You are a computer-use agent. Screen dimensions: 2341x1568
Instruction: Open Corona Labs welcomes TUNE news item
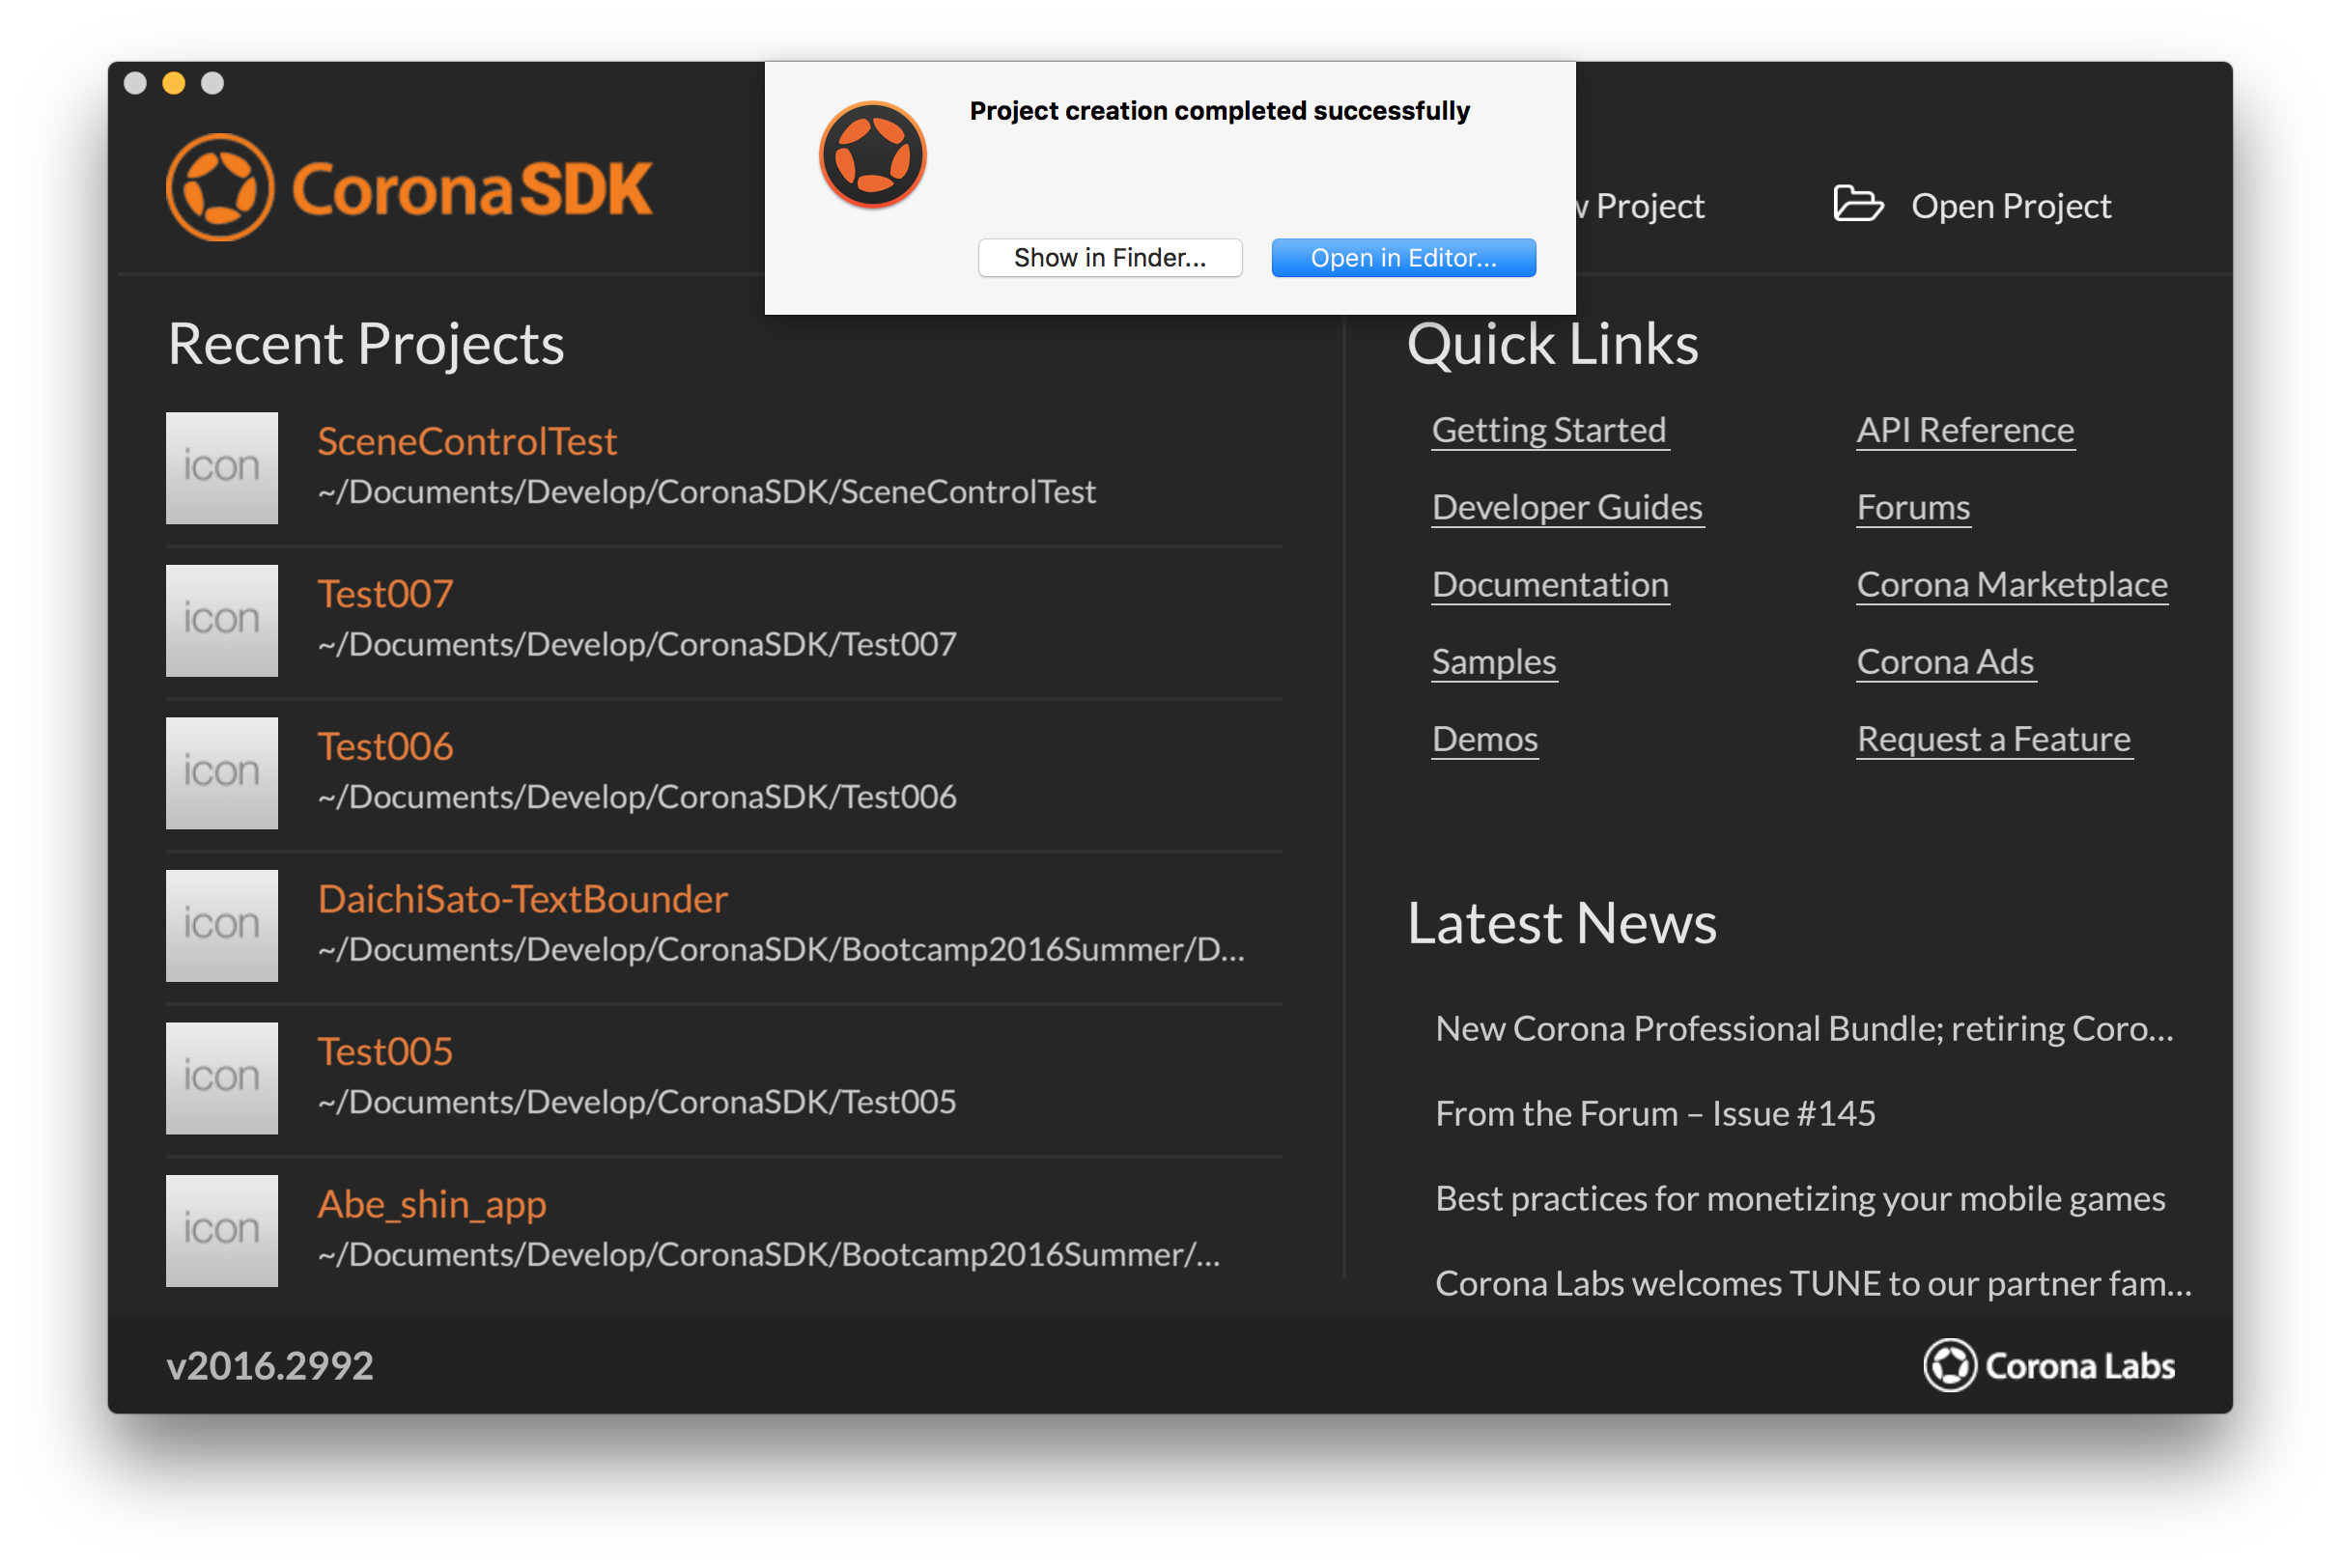1813,1283
